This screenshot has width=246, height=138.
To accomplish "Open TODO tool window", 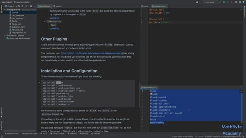I will coord(44,134).
